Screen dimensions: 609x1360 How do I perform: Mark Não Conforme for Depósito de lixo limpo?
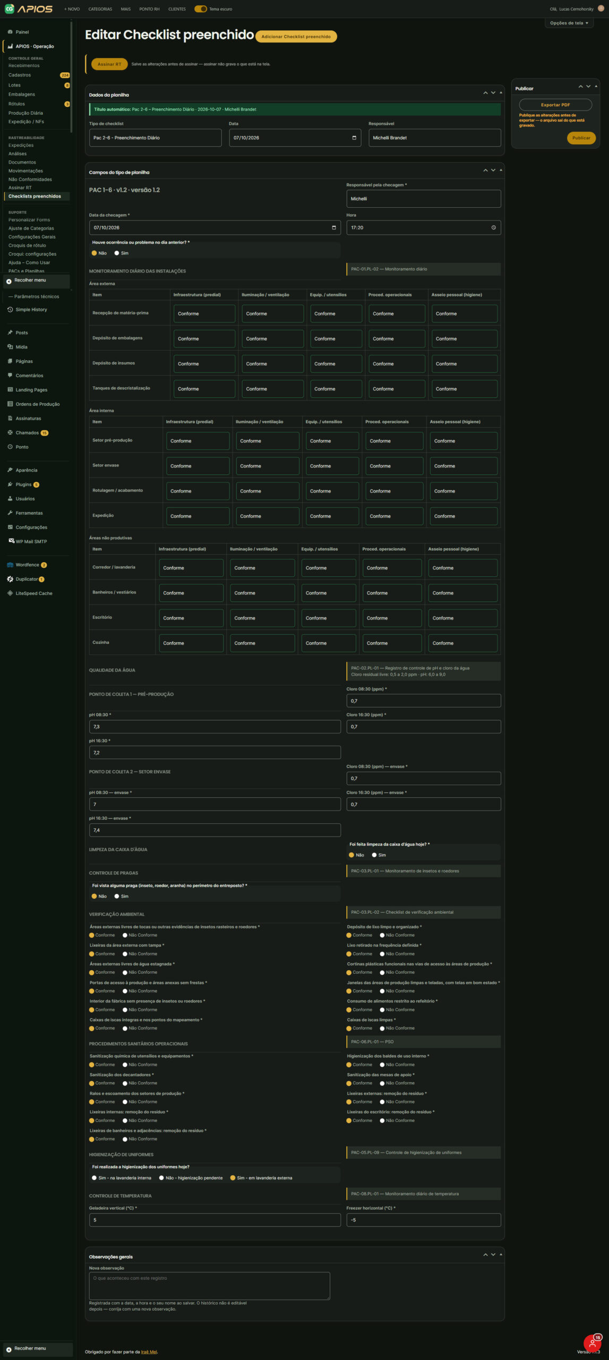tap(382, 935)
